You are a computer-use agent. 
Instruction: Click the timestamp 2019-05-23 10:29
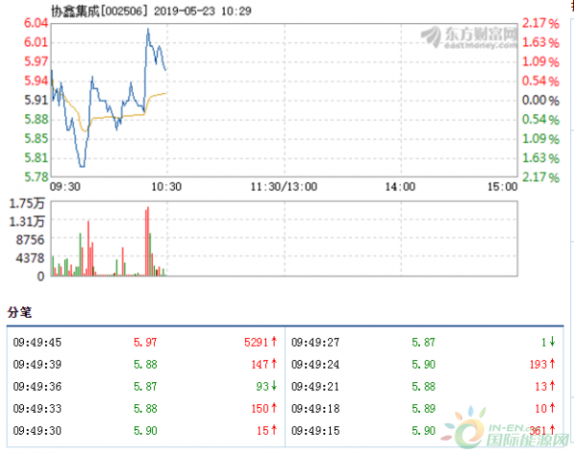point(203,11)
